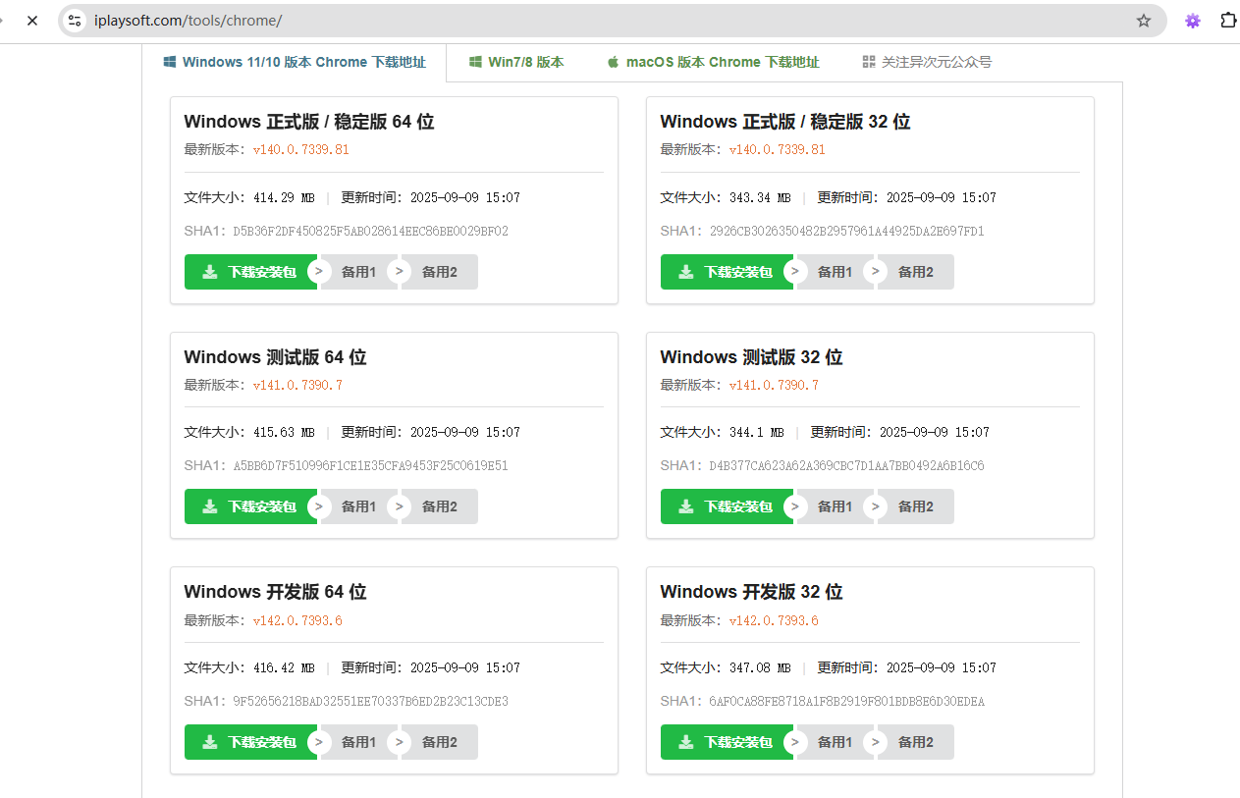Image resolution: width=1240 pixels, height=798 pixels.
Task: Stop page loading with the X button
Action: pyautogui.click(x=31, y=20)
